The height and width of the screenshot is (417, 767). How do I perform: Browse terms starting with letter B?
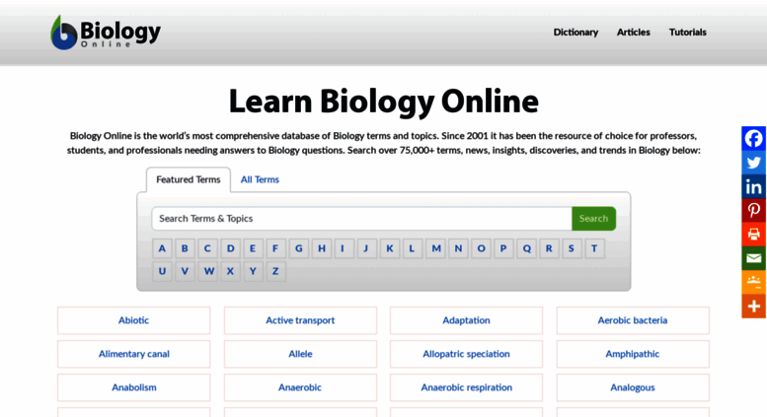click(x=185, y=248)
